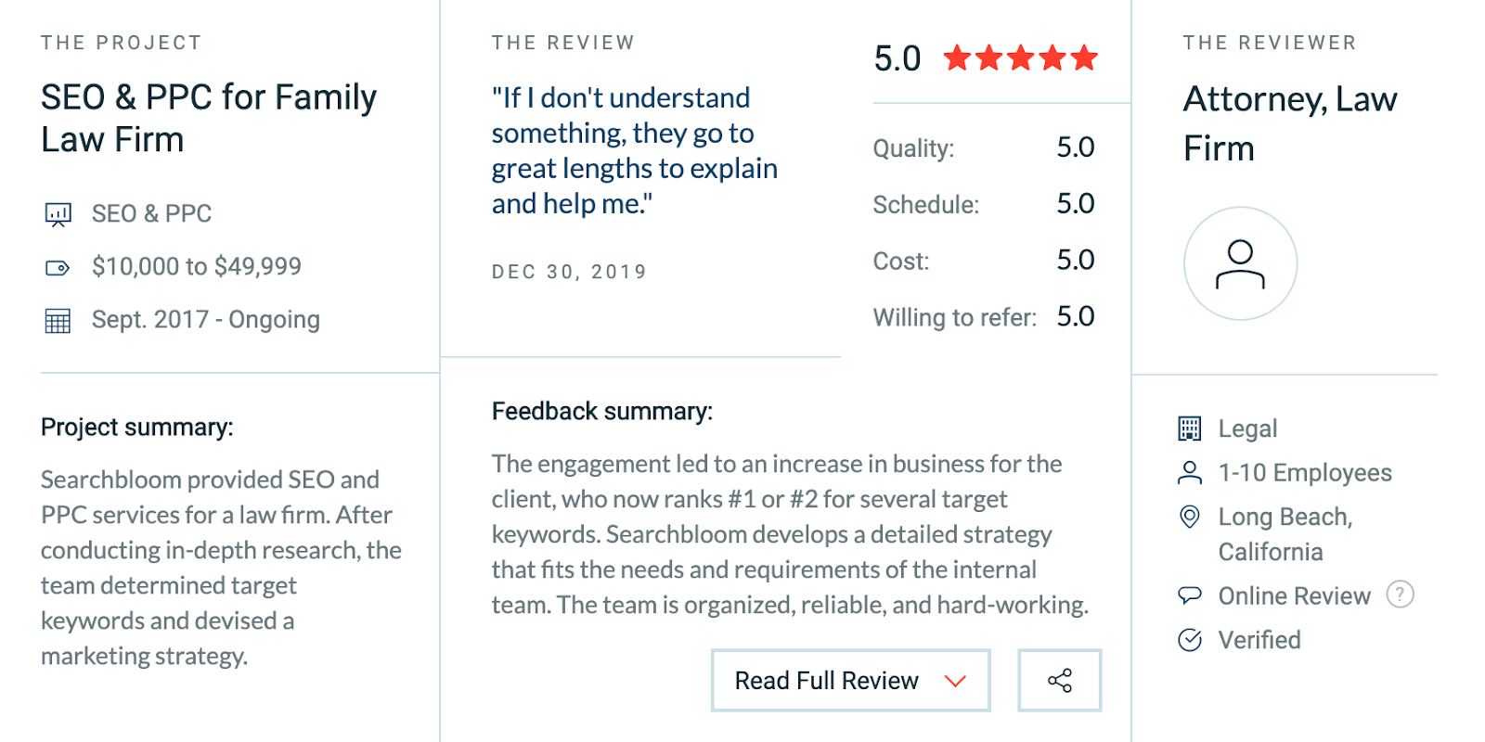Click the 5.0 overall rating number

coord(897,58)
